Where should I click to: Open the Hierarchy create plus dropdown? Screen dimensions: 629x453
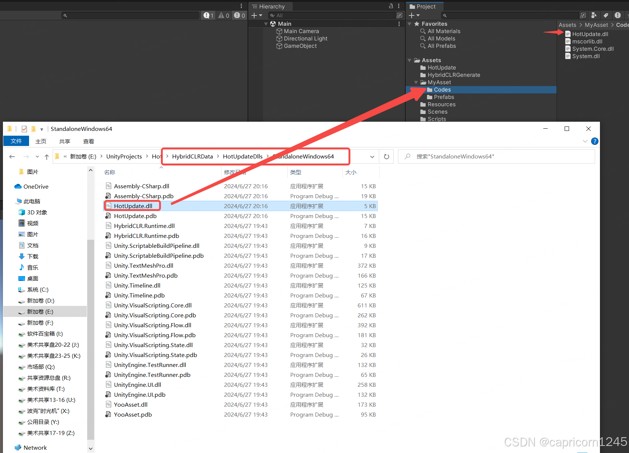click(256, 15)
